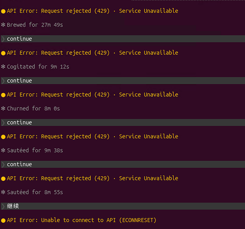This screenshot has width=245, height=229.
Task: Click the second 'continue' prompt text
Action: [19, 81]
